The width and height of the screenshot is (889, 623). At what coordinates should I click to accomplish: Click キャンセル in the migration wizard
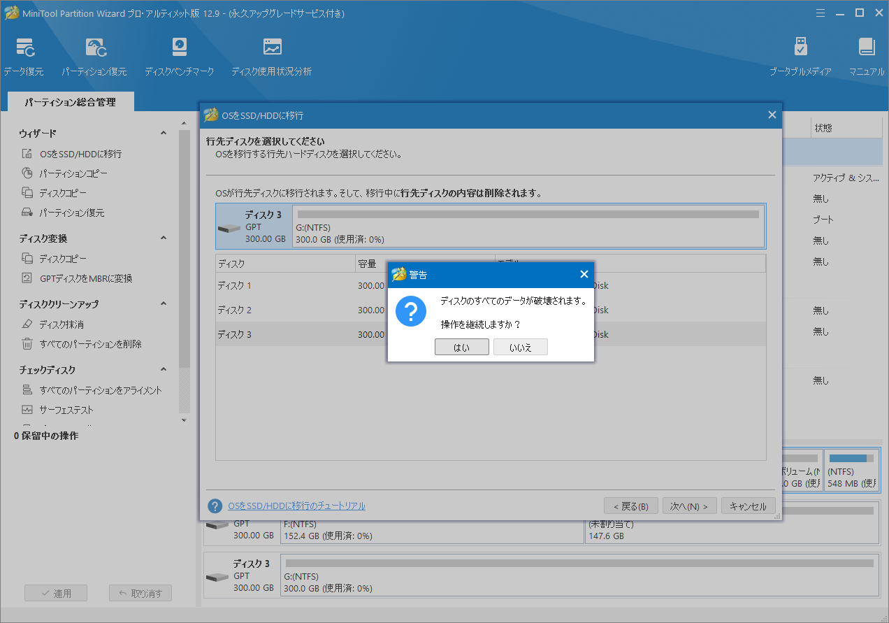pyautogui.click(x=748, y=506)
